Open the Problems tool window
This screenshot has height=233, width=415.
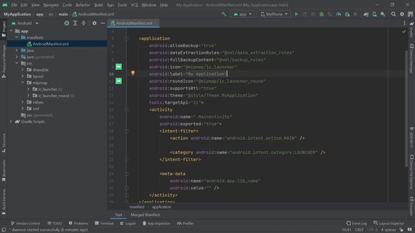[78, 223]
